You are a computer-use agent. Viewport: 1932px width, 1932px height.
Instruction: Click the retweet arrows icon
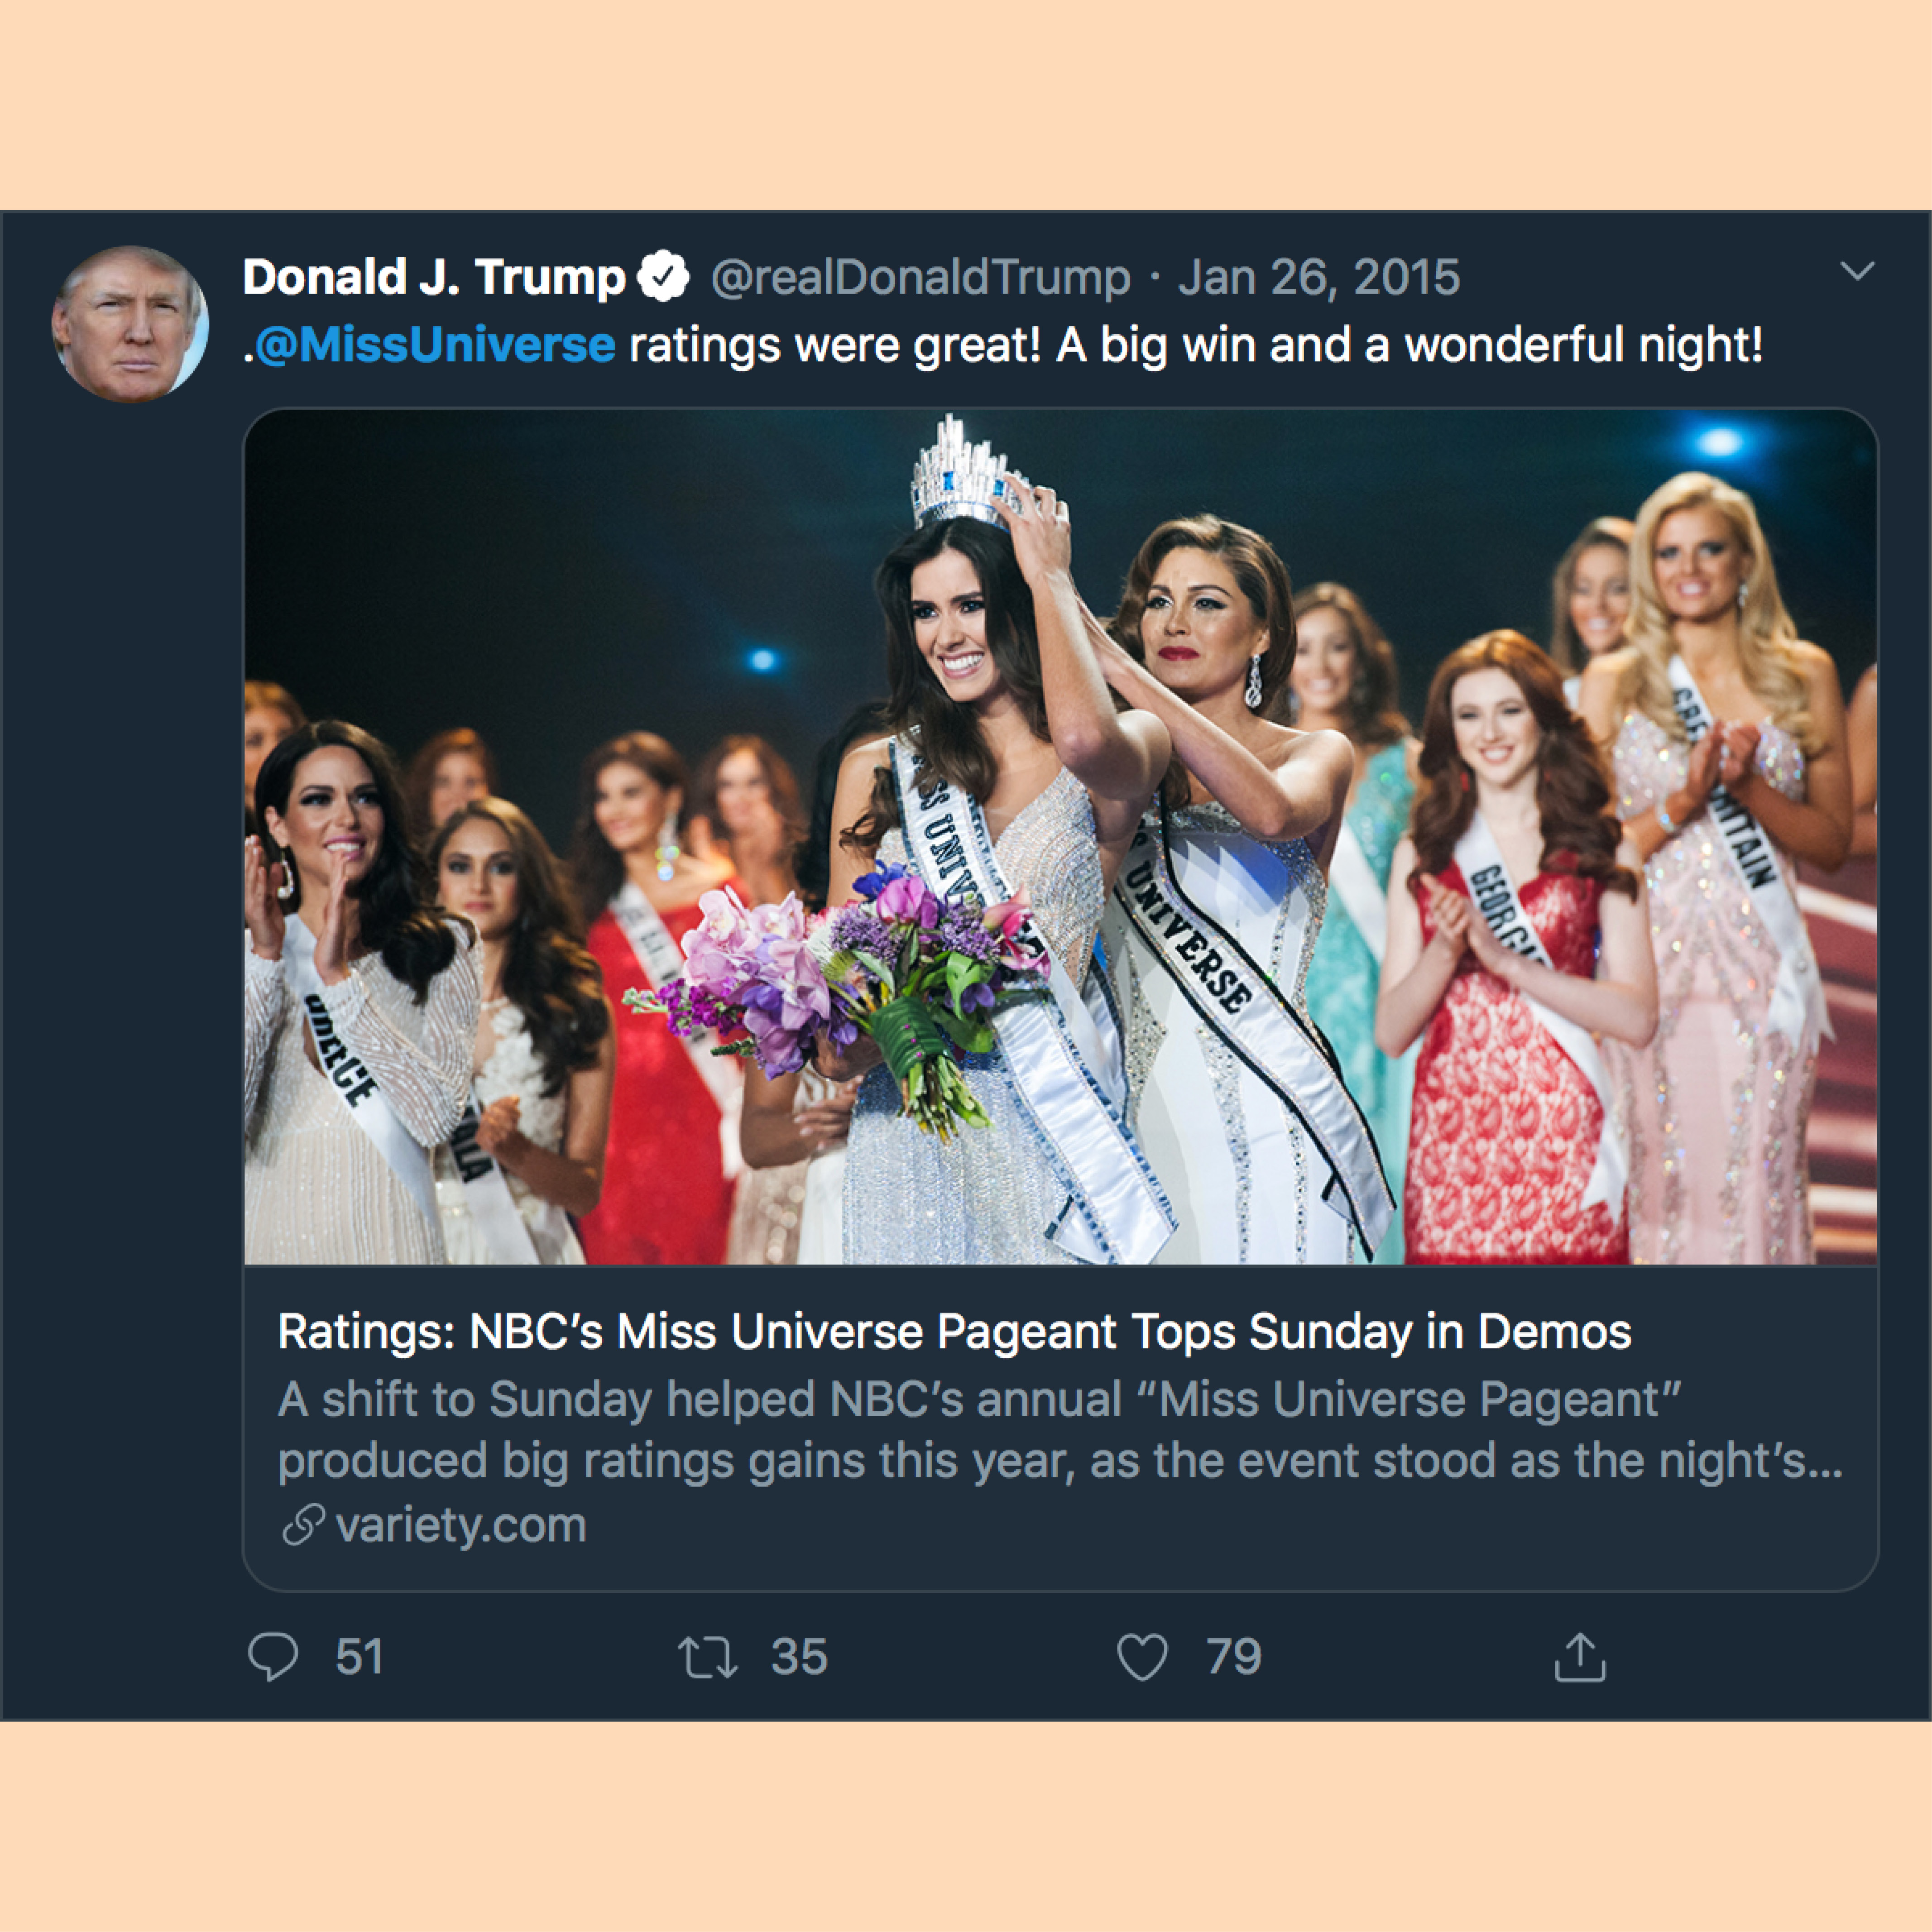[x=708, y=1657]
